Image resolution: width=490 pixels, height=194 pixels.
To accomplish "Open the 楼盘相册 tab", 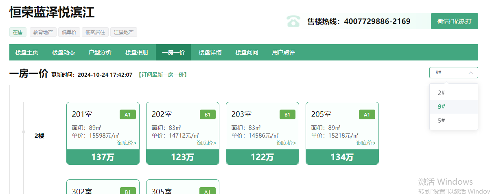I will pos(136,52).
